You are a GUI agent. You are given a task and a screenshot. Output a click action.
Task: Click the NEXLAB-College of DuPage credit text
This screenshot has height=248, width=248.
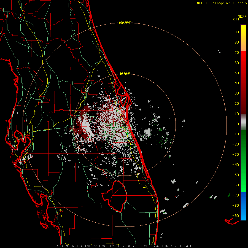[222, 3]
